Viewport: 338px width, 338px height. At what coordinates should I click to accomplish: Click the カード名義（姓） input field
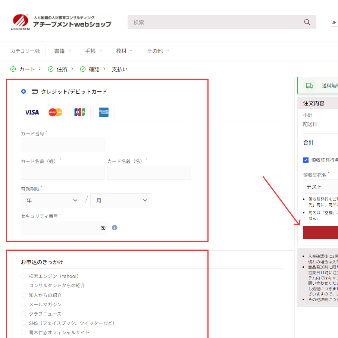63,173
